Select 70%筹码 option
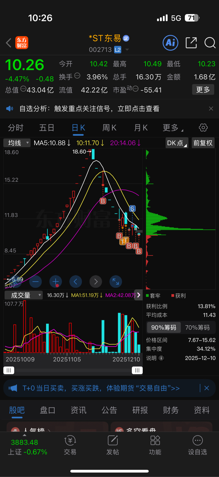 click(197, 328)
